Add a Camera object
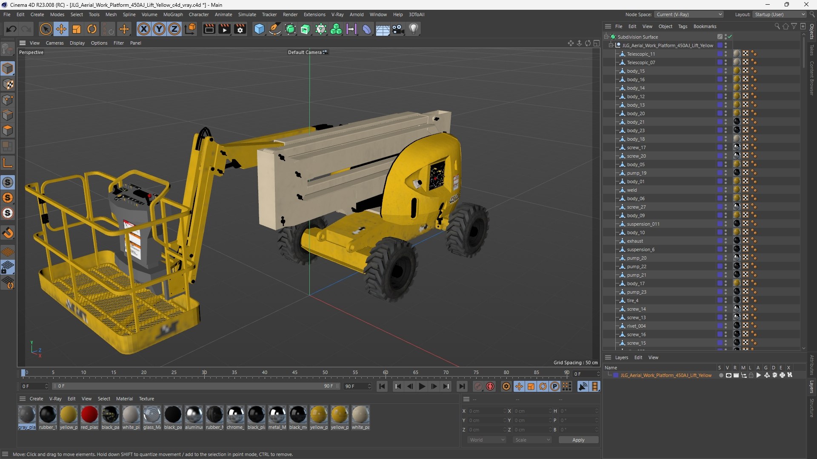This screenshot has width=817, height=459. (x=398, y=29)
